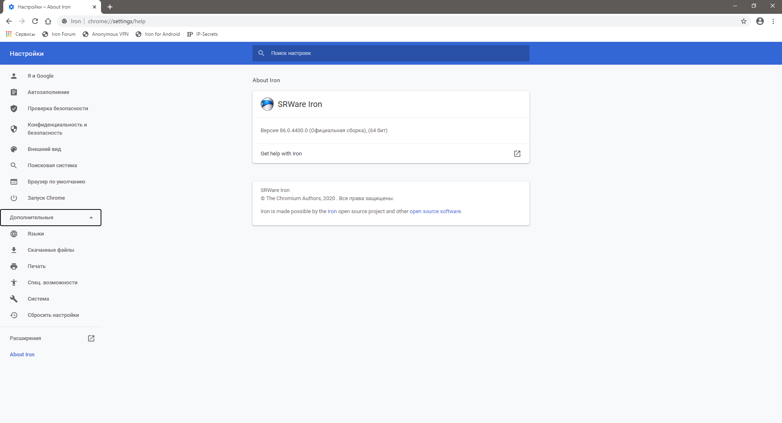
Task: Select Внешний вид in the sidebar
Action: (44, 149)
